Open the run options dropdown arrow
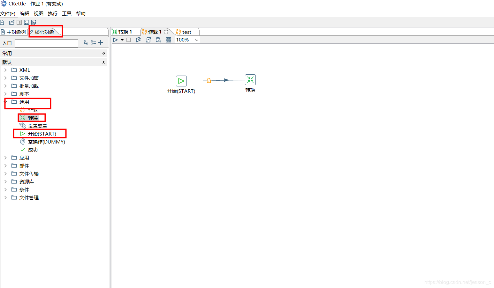Screen dimensions: 494x288 click(122, 40)
